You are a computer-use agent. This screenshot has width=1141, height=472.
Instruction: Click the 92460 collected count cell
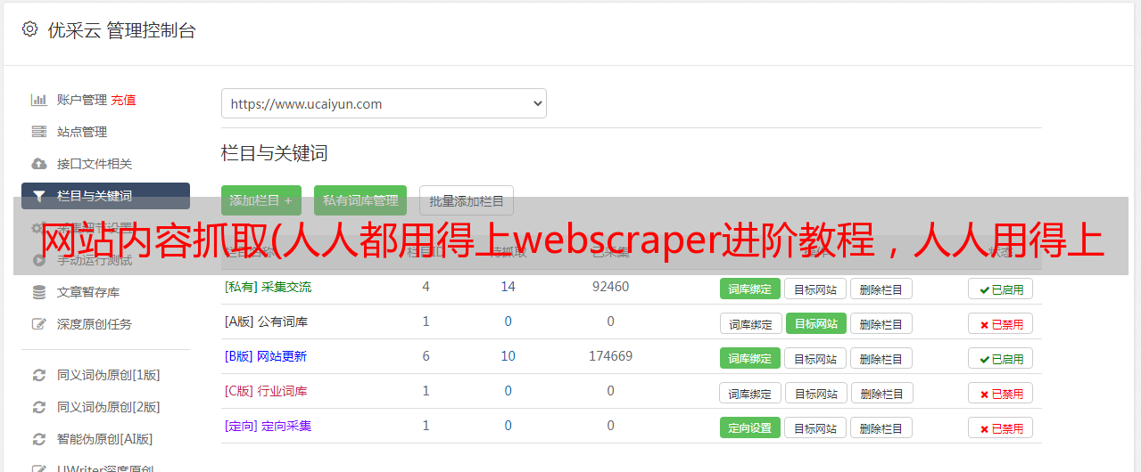coord(610,287)
